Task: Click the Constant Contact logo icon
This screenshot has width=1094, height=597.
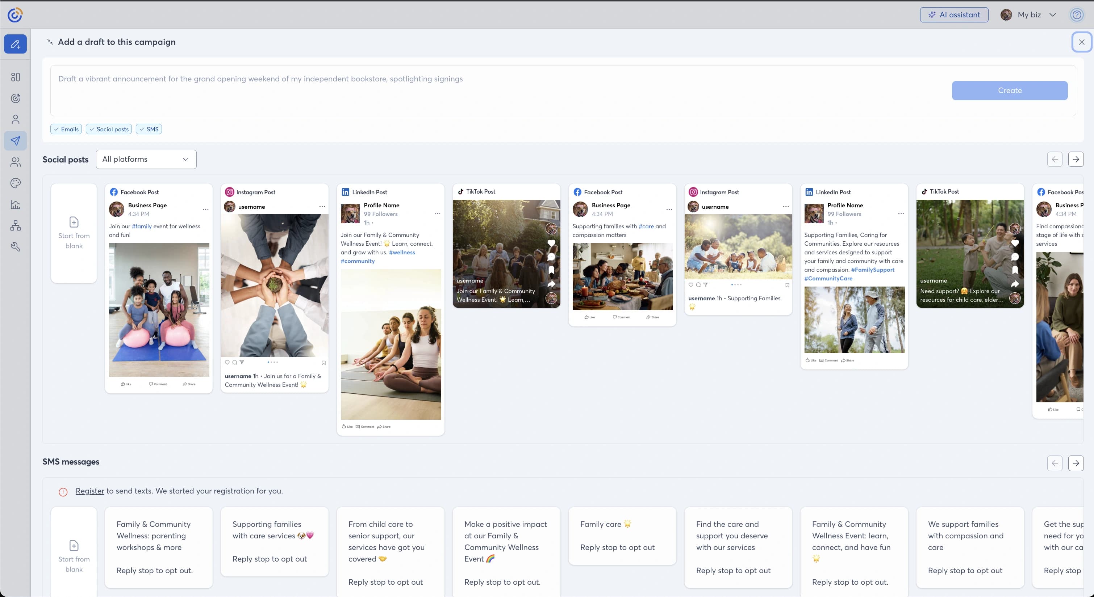Action: (15, 15)
